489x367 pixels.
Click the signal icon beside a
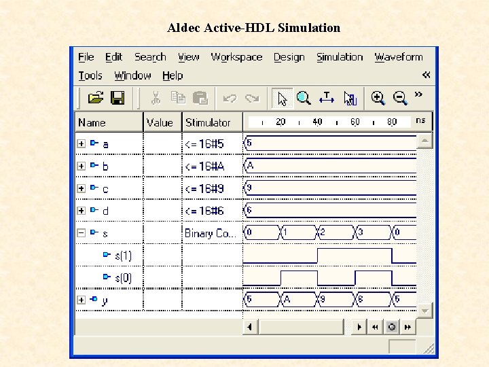click(94, 143)
